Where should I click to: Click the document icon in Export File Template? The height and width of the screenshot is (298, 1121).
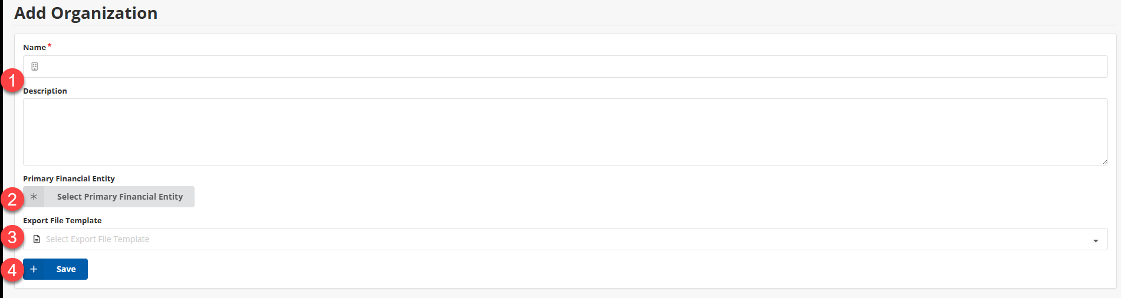pos(37,239)
